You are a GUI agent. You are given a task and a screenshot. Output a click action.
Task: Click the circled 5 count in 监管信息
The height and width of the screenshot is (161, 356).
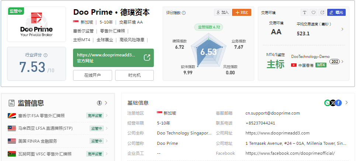point(100,103)
